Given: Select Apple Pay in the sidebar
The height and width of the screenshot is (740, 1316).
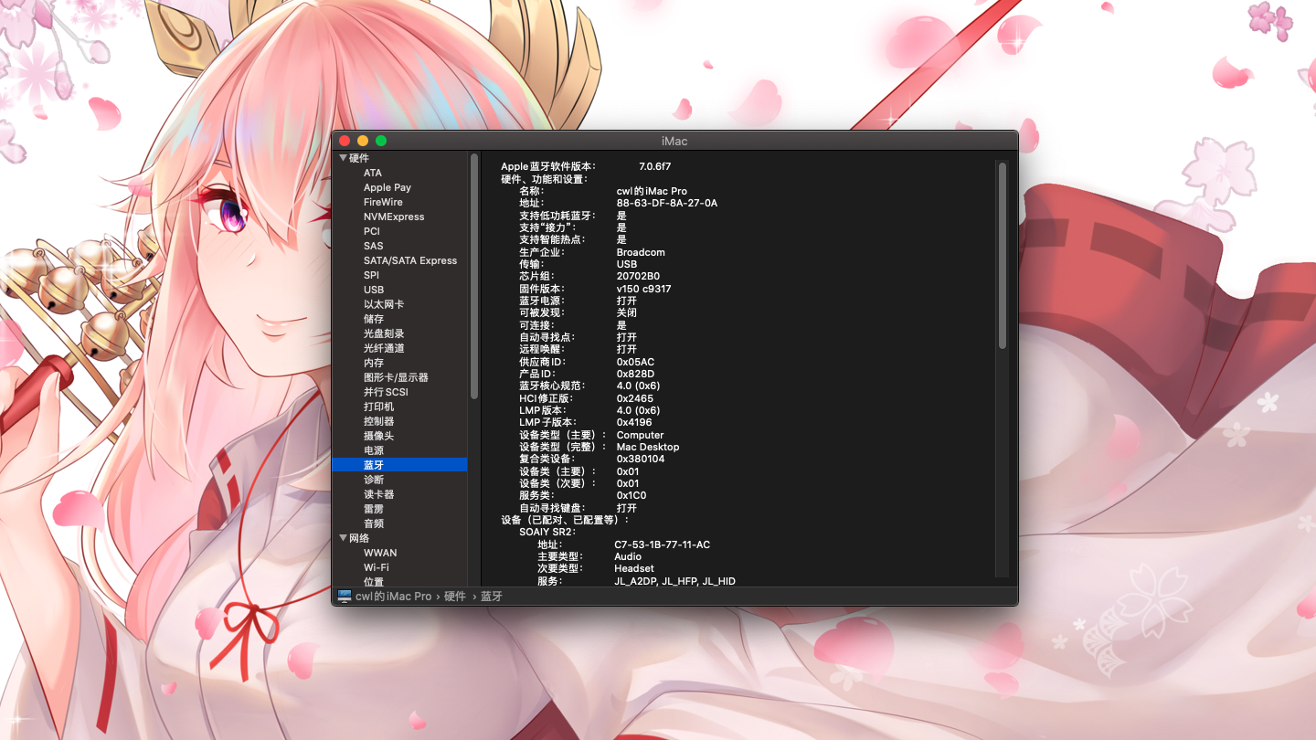Looking at the screenshot, I should [387, 187].
